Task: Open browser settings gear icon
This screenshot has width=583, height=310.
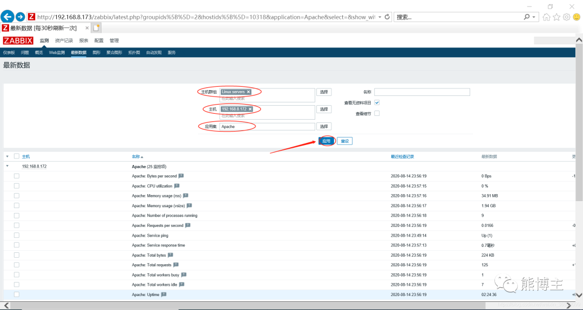Action: coord(566,17)
